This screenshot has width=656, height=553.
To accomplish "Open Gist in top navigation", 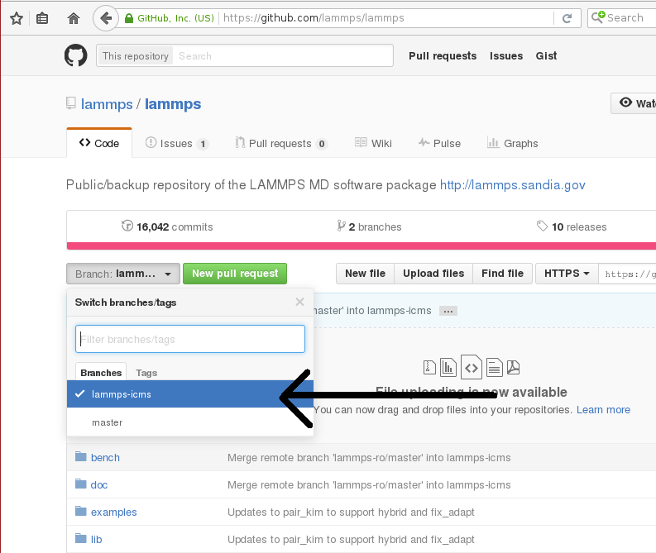I will (546, 56).
